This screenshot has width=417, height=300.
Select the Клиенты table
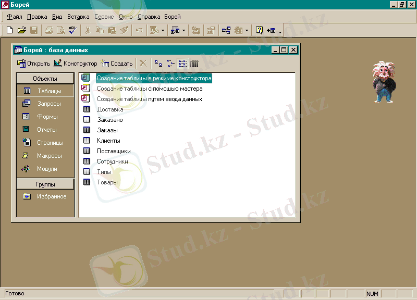(x=108, y=141)
